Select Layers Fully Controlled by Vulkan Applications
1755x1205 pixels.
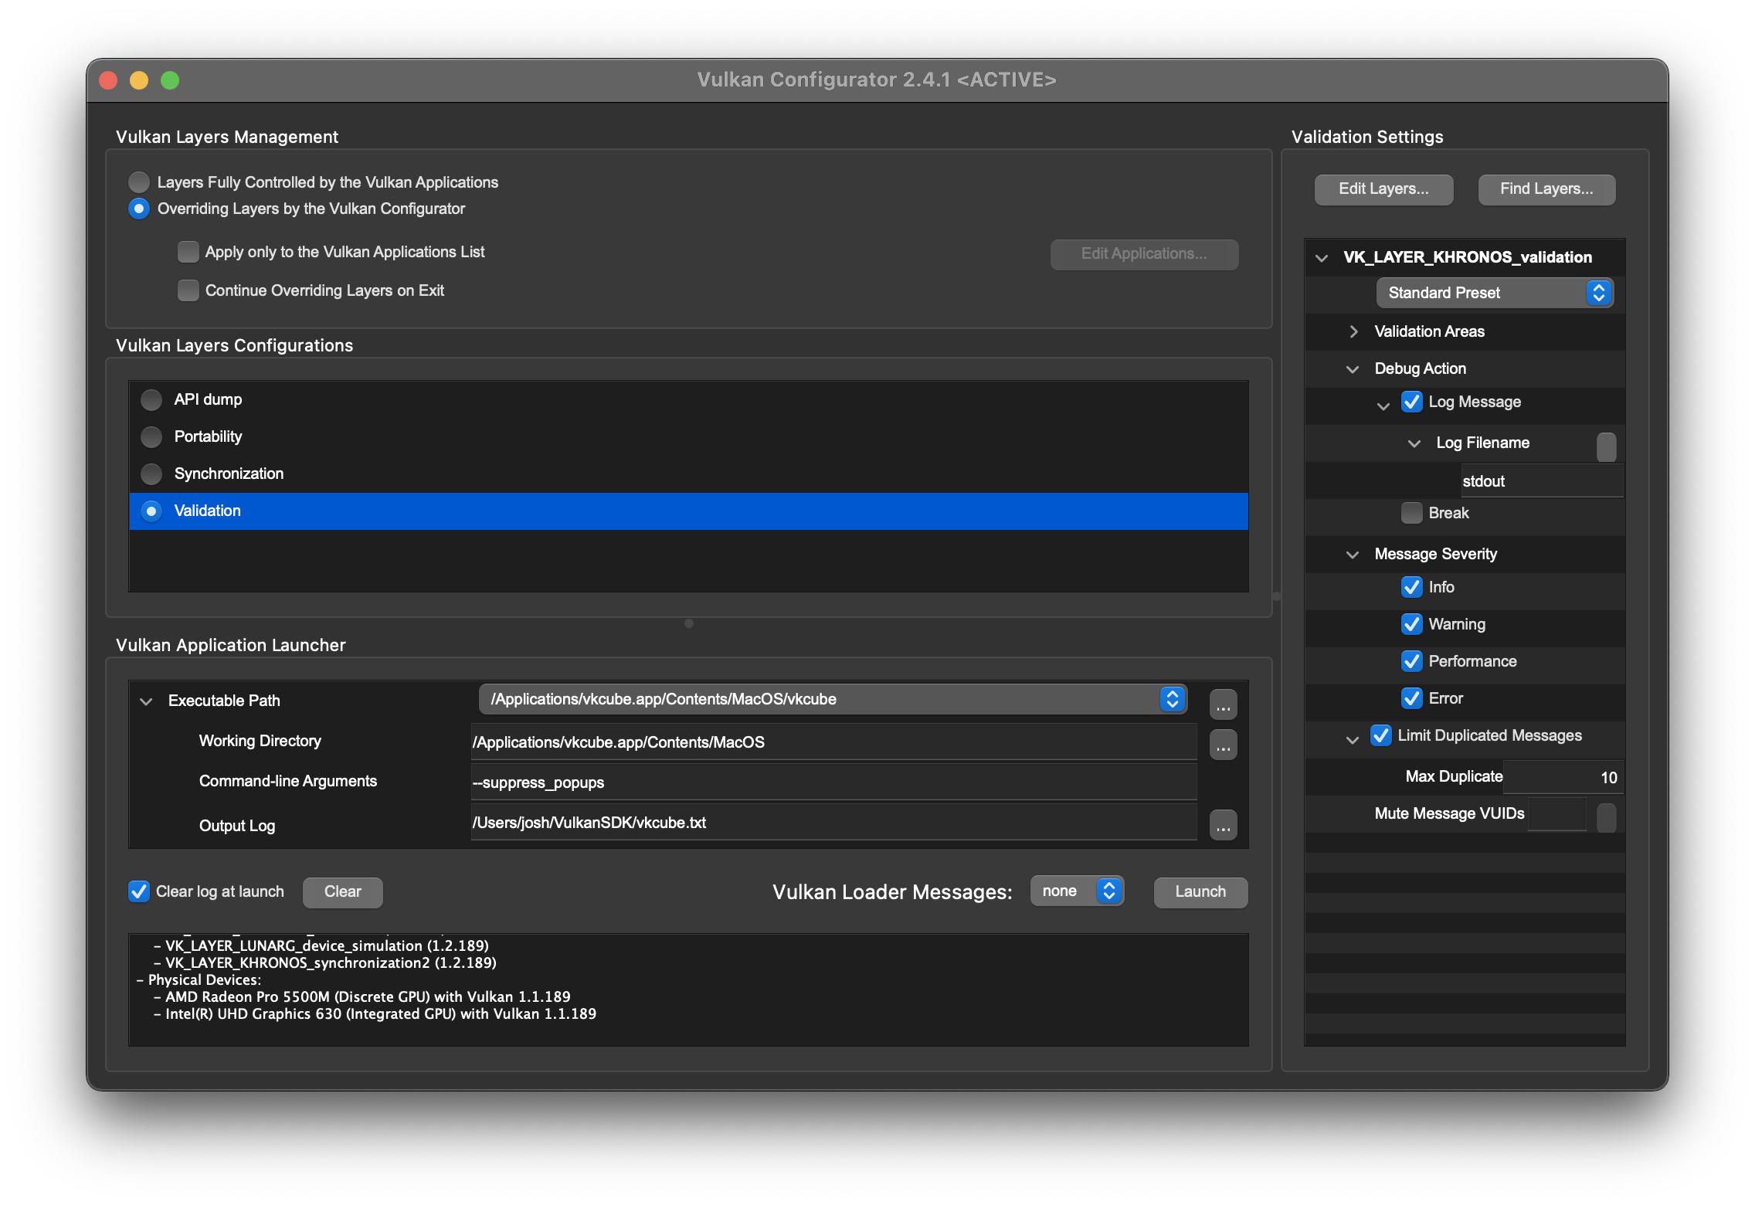[139, 182]
